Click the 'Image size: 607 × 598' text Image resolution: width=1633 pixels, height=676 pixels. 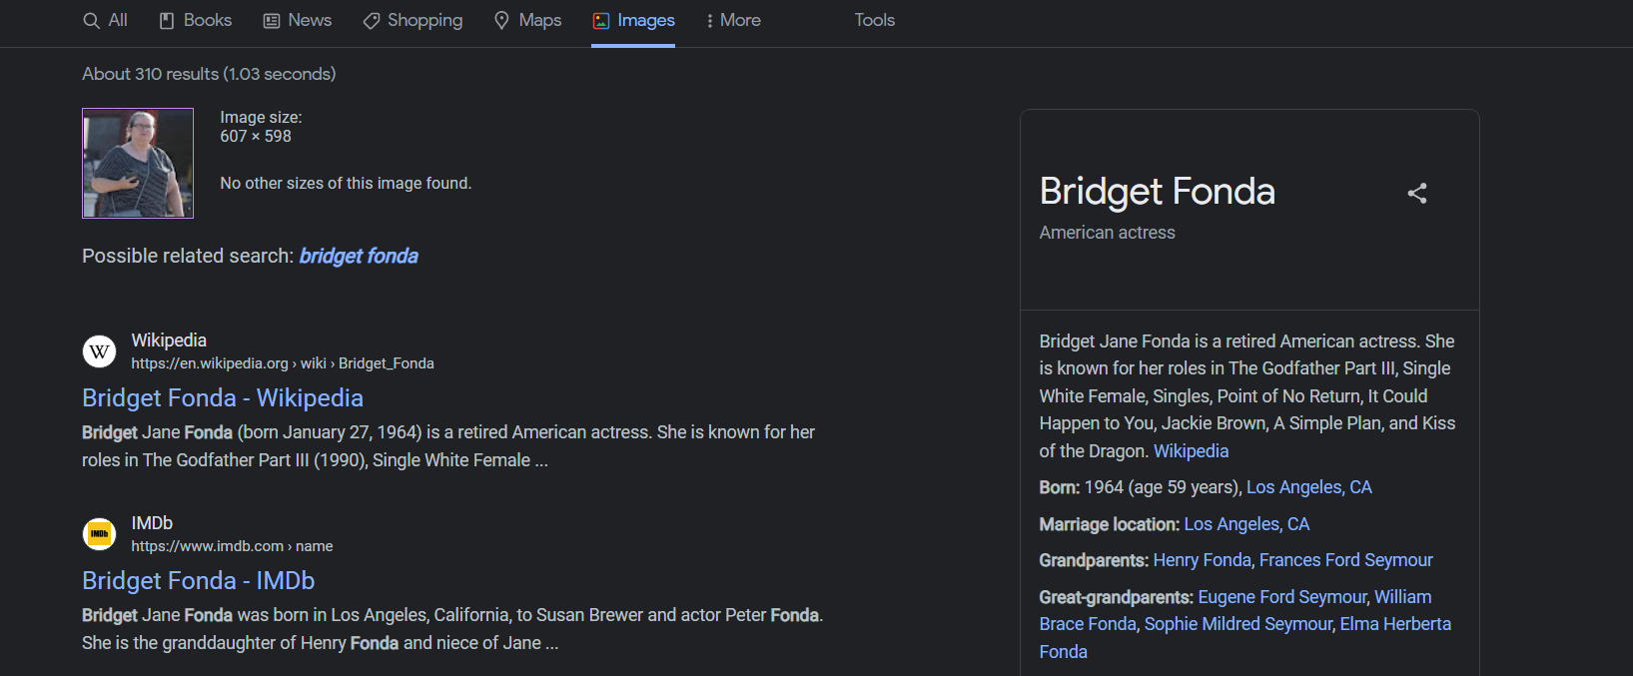(261, 127)
